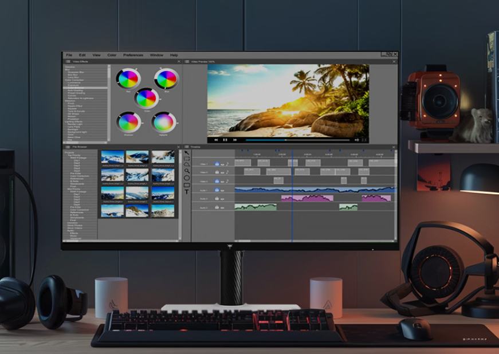Open the File Browser panel menu
The height and width of the screenshot is (354, 499).
point(68,147)
